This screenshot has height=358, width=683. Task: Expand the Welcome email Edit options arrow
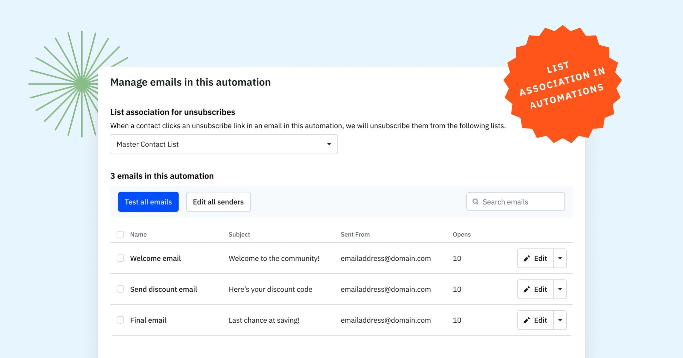click(x=560, y=258)
